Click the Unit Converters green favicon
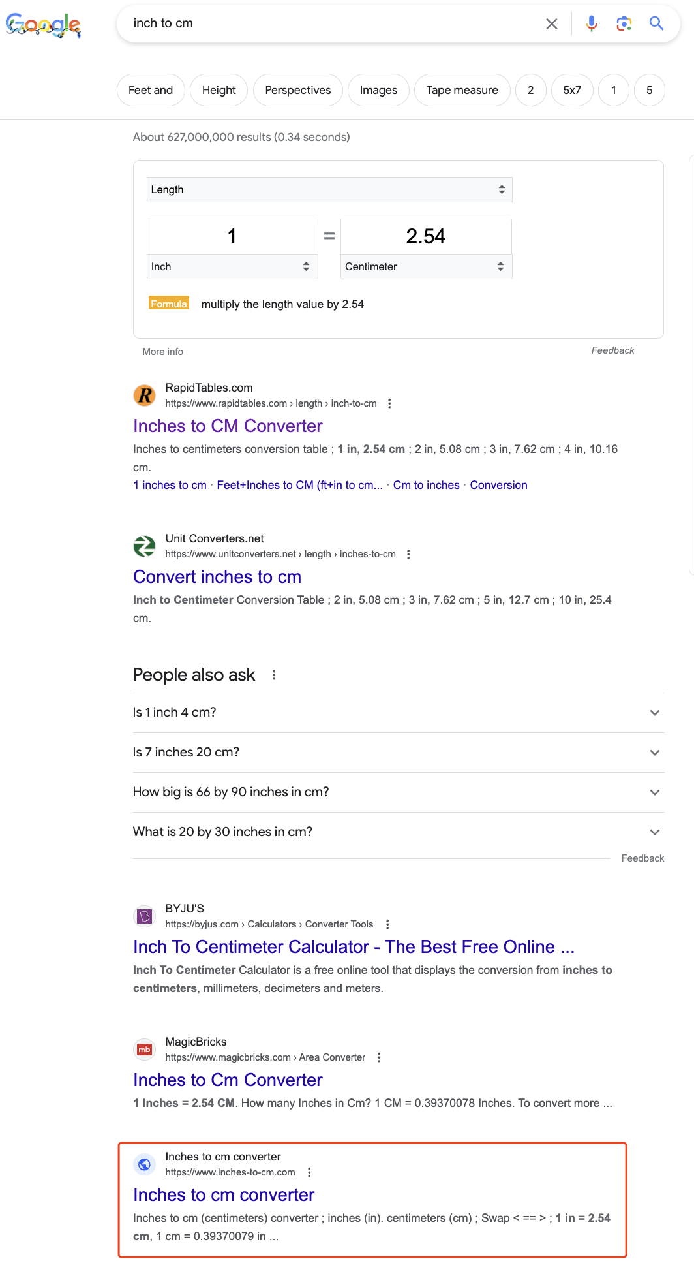The height and width of the screenshot is (1261, 694). pos(145,546)
